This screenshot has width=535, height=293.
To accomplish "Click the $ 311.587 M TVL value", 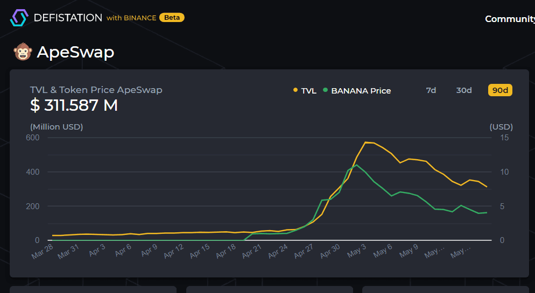I will pyautogui.click(x=74, y=105).
